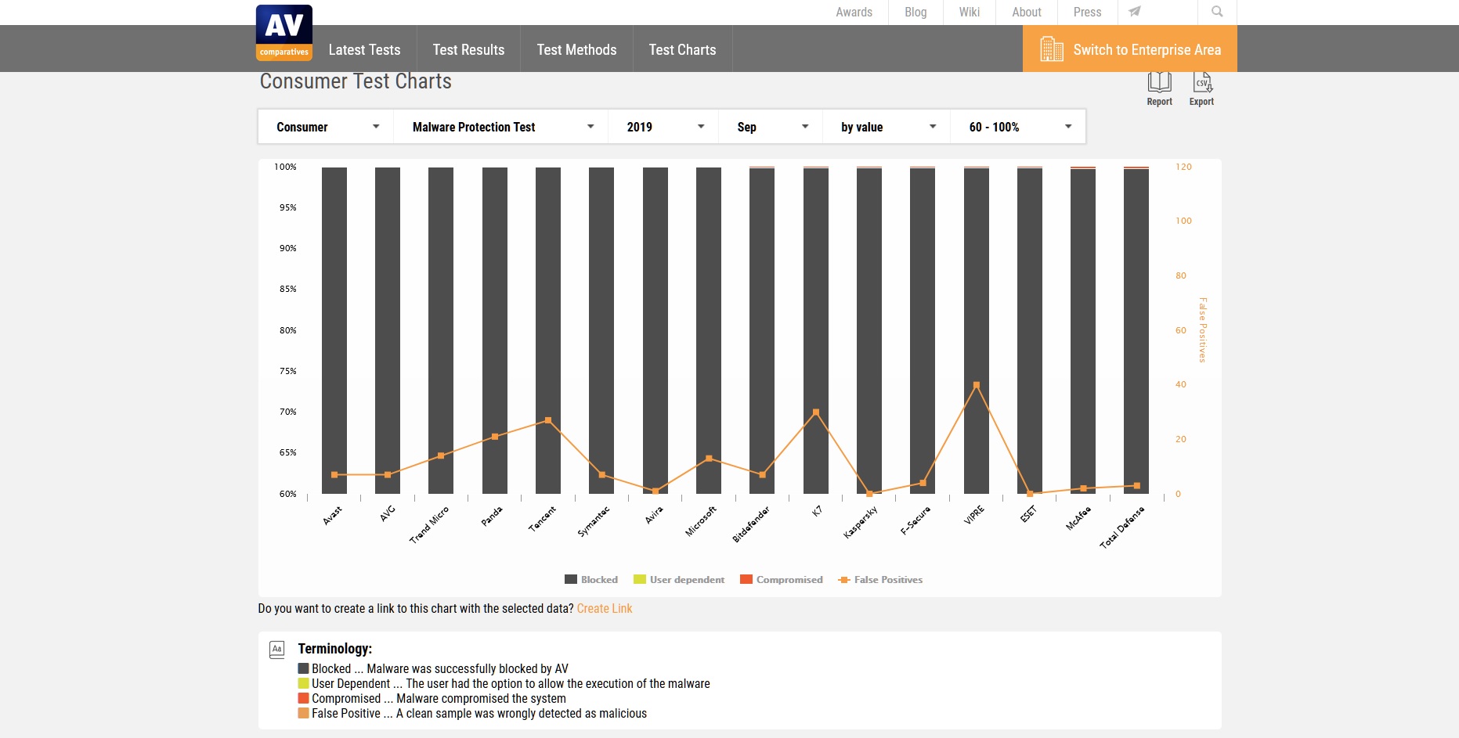Expand the 2019 year dropdown
This screenshot has height=738, width=1459.
[664, 127]
